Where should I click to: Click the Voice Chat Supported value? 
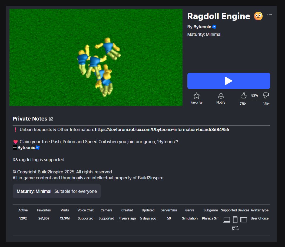85,218
